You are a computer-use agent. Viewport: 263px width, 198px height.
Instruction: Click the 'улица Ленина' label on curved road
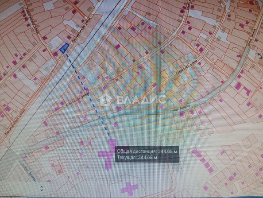180,108
